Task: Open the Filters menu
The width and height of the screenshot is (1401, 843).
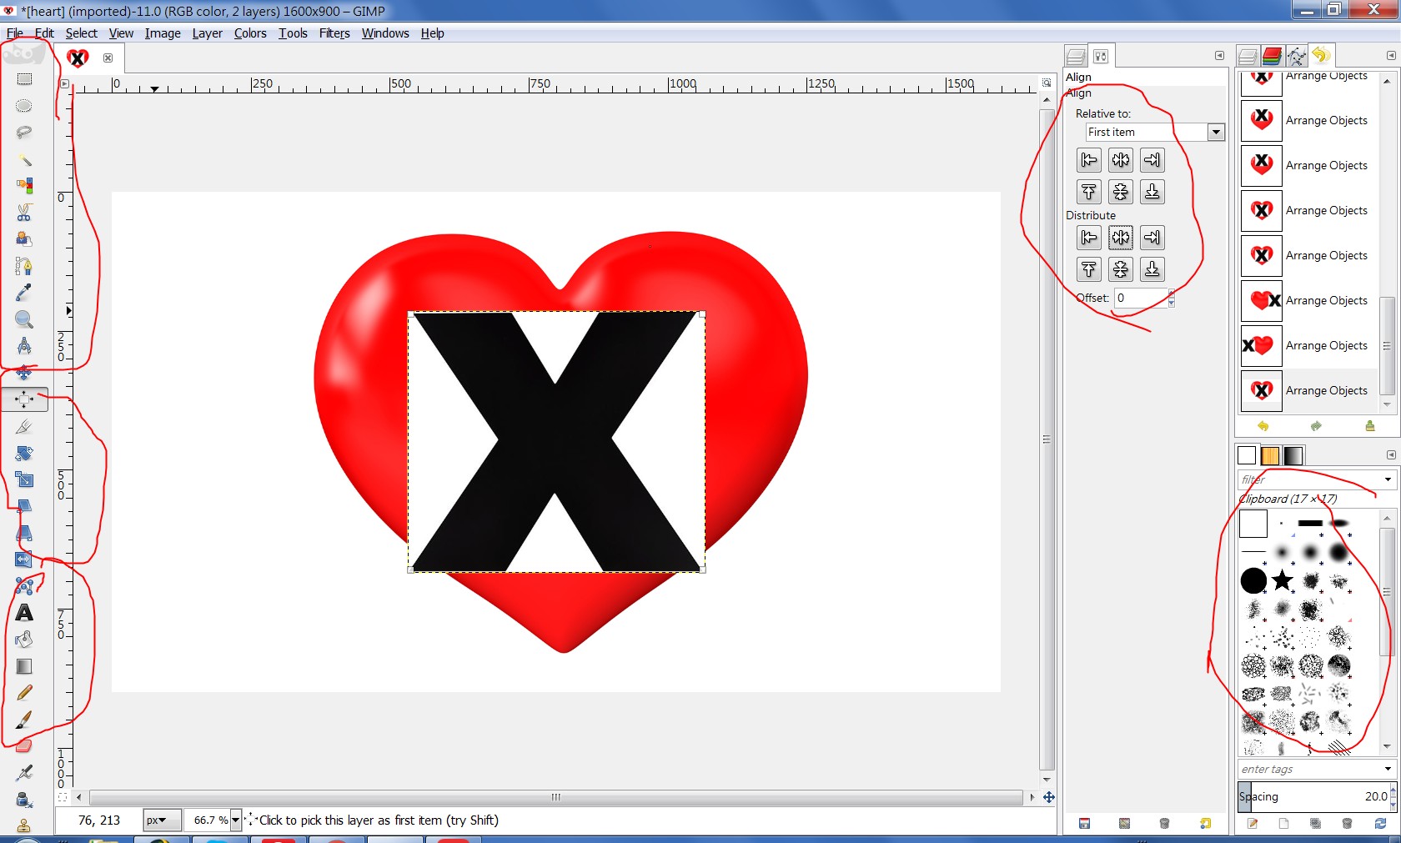Action: (334, 33)
